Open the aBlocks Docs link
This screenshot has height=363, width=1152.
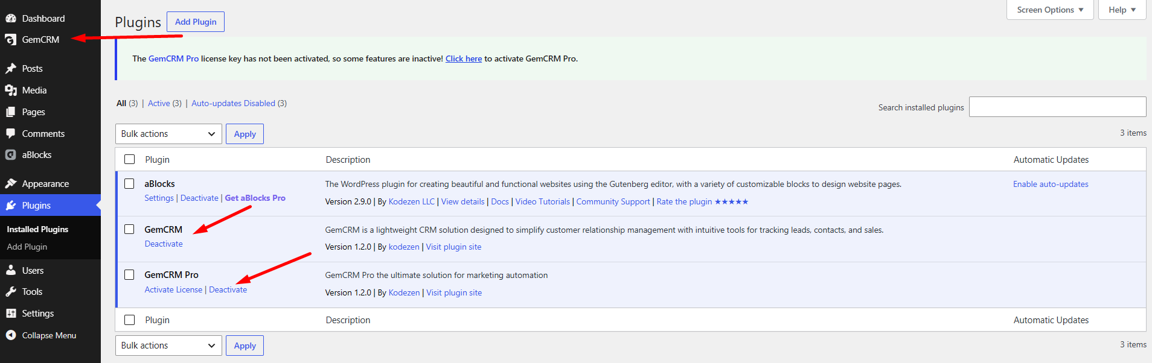coord(500,201)
